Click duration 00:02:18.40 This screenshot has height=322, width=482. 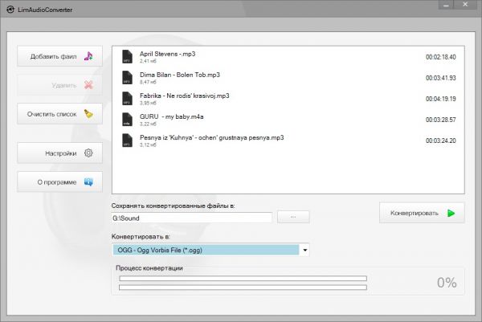(441, 57)
